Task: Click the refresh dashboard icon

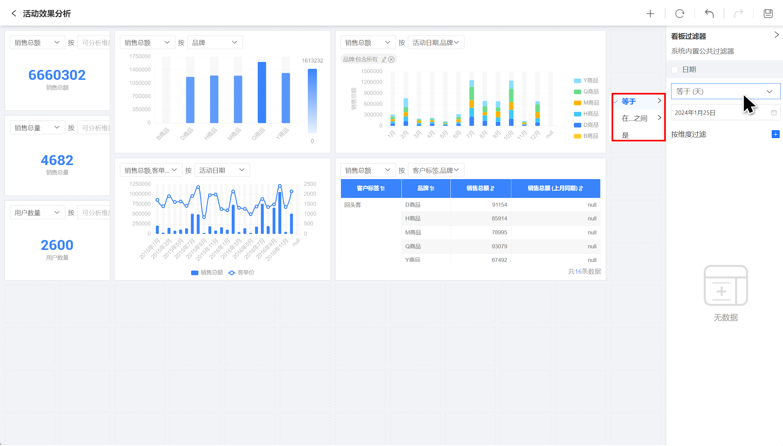Action: point(679,14)
